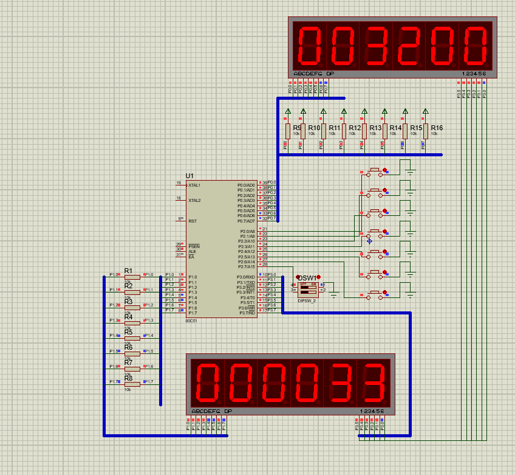This screenshot has height=475, width=515.
Task: Click the P3.0/RXD pin label on U1
Action: coord(246,277)
